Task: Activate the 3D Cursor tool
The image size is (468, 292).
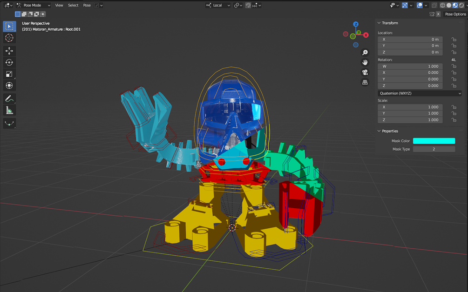Action: pos(9,38)
